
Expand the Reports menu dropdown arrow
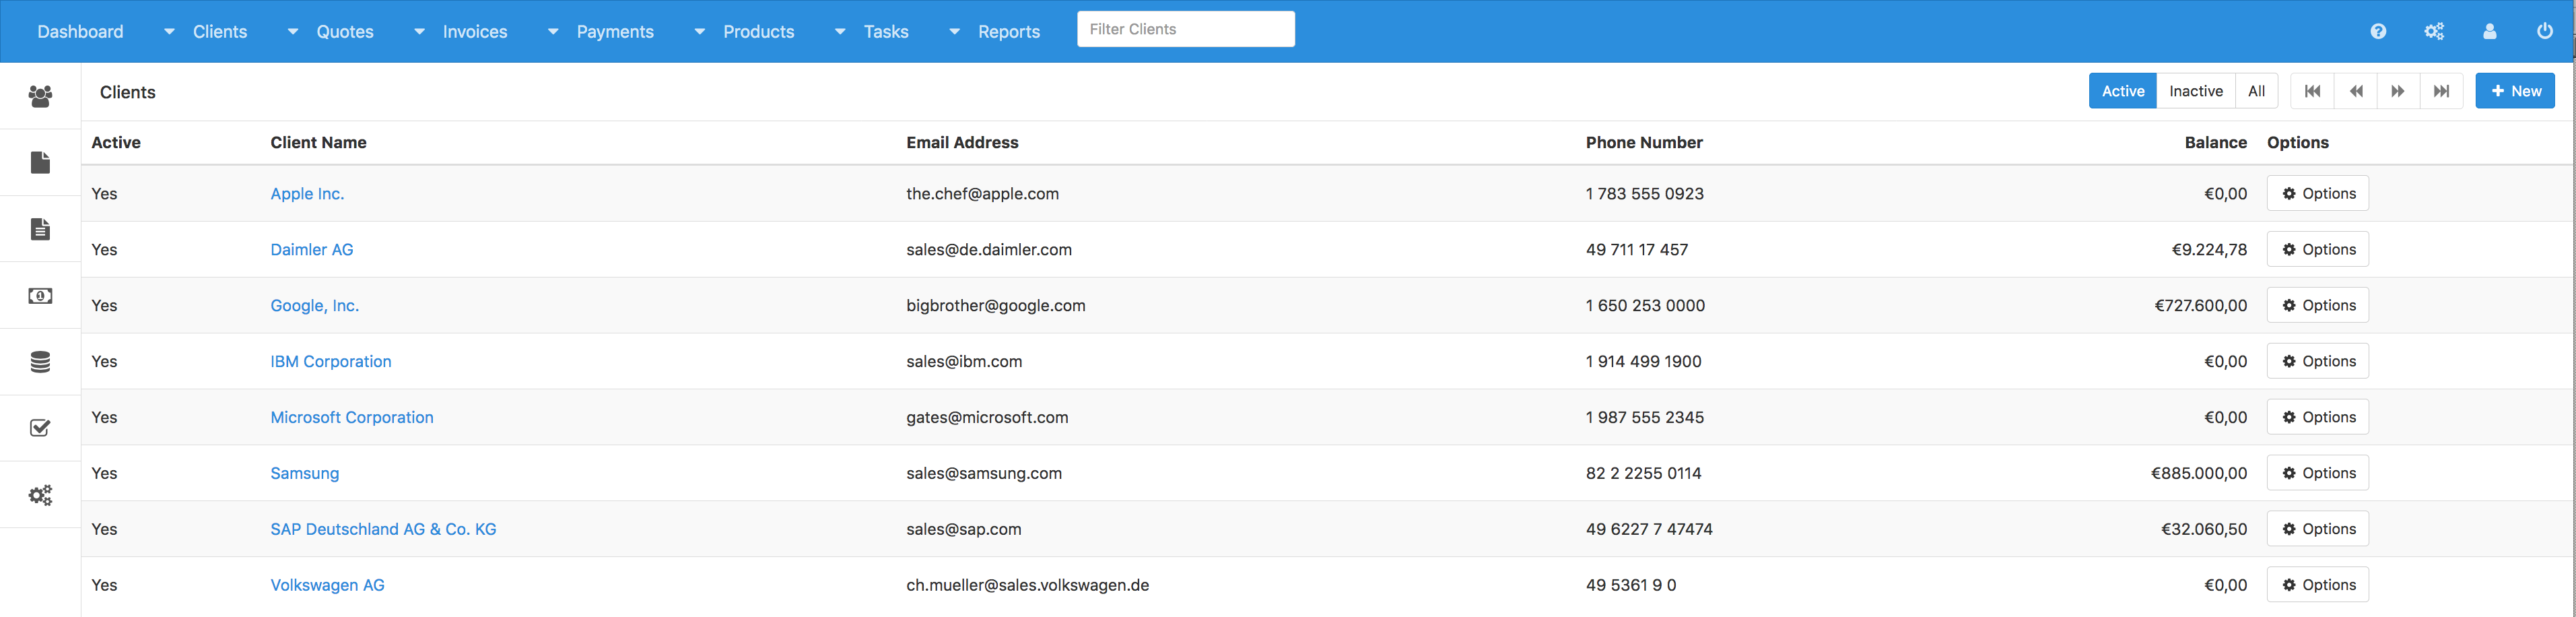click(x=954, y=32)
